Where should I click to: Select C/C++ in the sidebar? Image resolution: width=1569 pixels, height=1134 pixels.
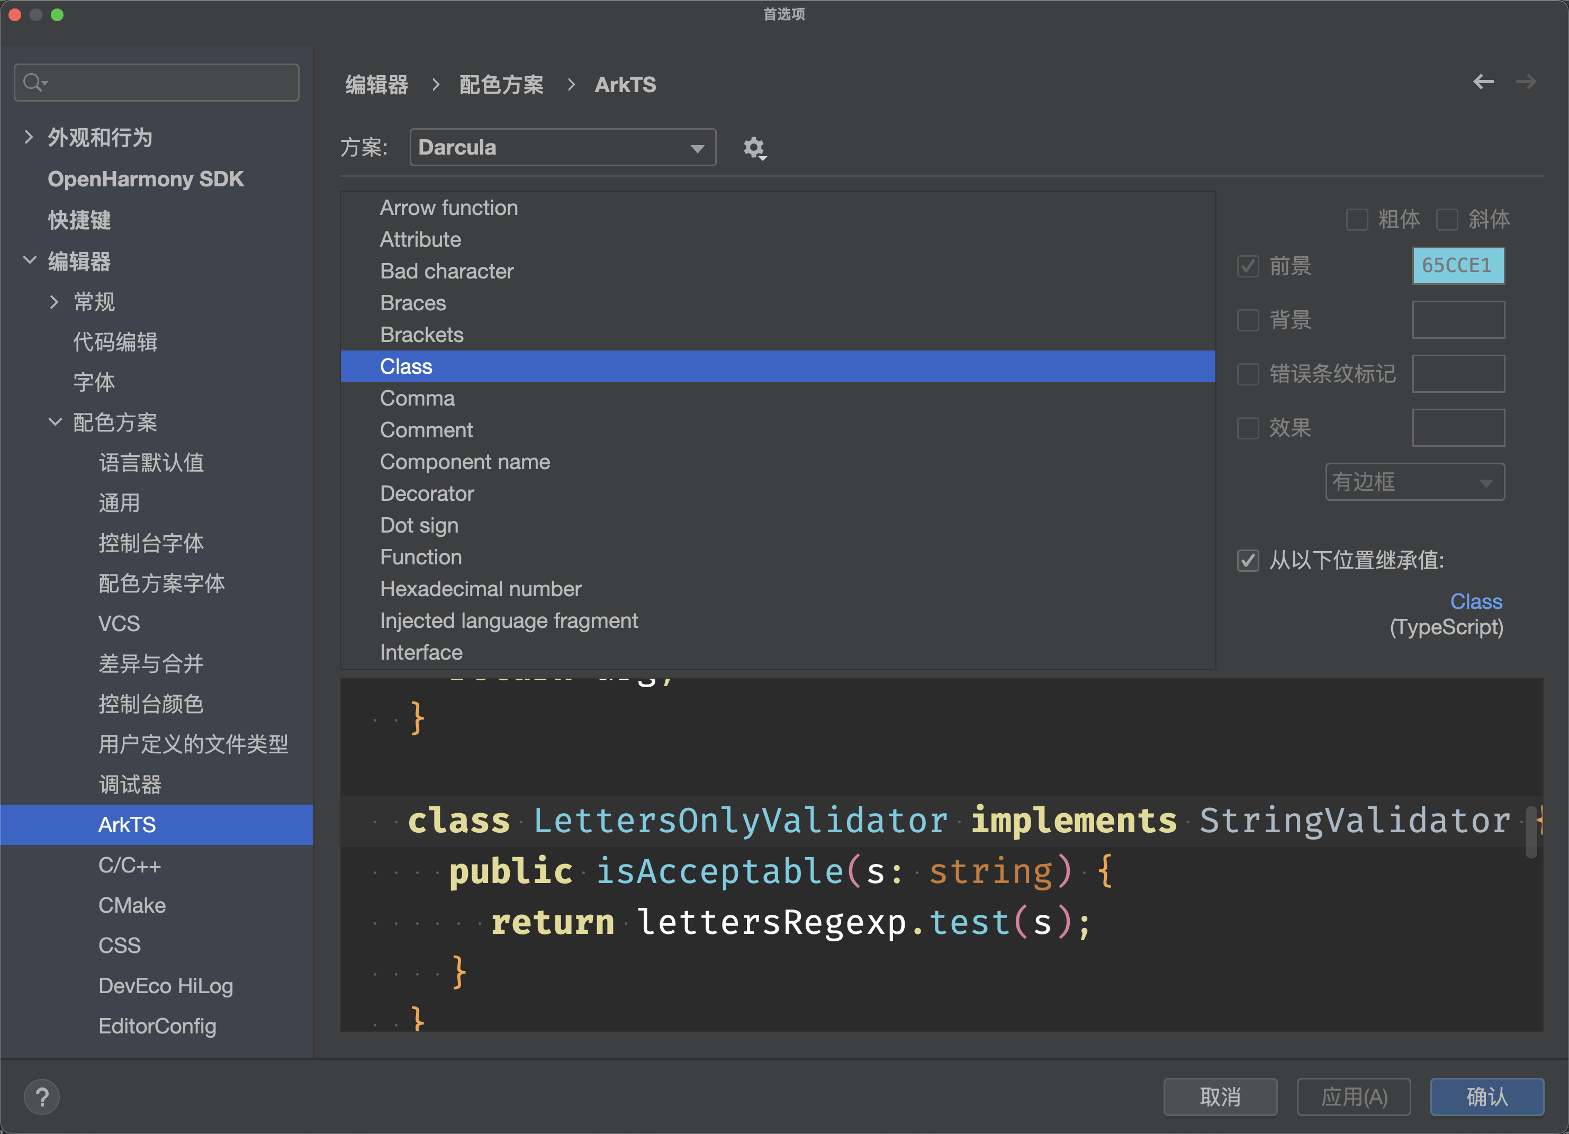click(x=129, y=865)
